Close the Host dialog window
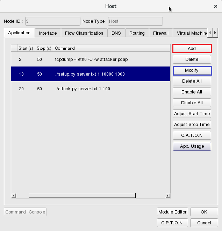This screenshot has height=231, width=222. click(x=215, y=6)
